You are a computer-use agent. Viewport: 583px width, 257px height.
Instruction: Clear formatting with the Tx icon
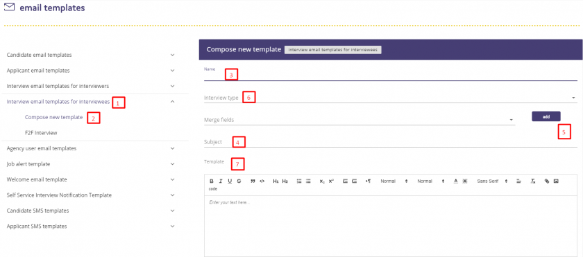point(533,181)
